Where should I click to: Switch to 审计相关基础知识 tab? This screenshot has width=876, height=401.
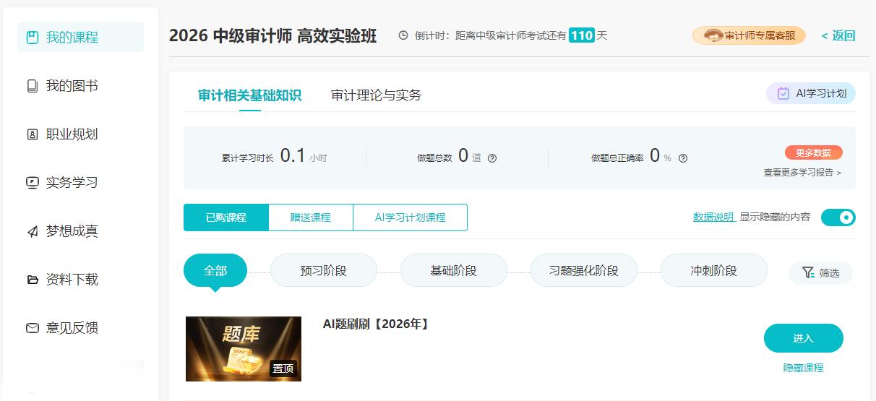[249, 95]
